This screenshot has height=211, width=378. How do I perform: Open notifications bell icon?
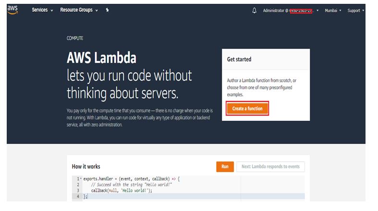coord(254,11)
